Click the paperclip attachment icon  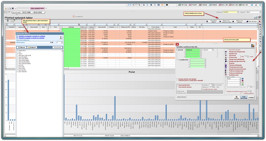pyautogui.click(x=8, y=21)
